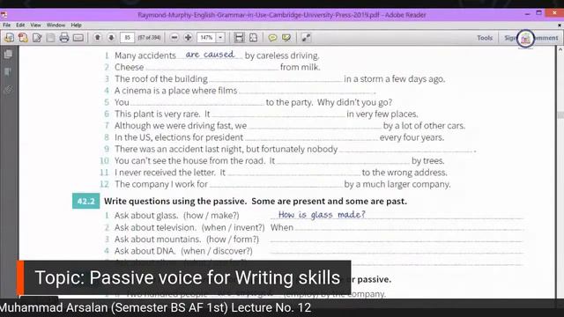The image size is (564, 317).
Task: Open the Tools pane
Action: pos(485,38)
